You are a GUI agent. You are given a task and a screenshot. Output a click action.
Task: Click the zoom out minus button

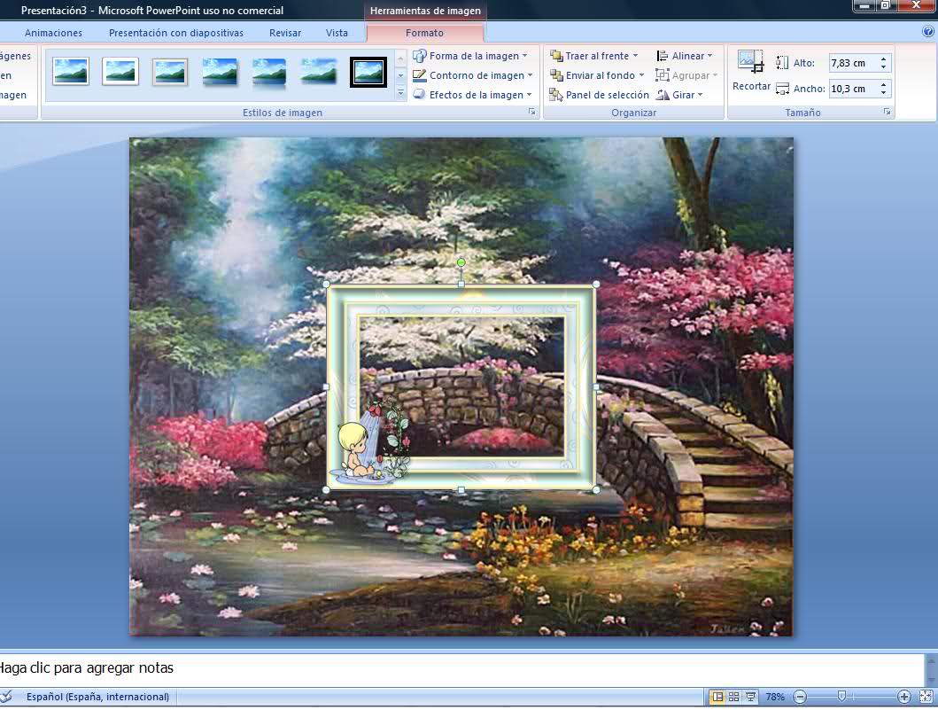pos(801,697)
